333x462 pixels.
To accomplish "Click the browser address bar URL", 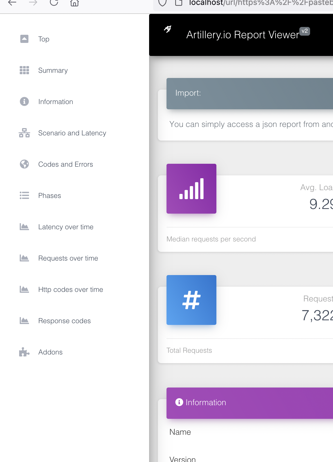I will pos(260,3).
